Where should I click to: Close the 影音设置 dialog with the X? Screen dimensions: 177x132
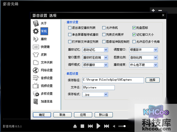tap(163, 15)
